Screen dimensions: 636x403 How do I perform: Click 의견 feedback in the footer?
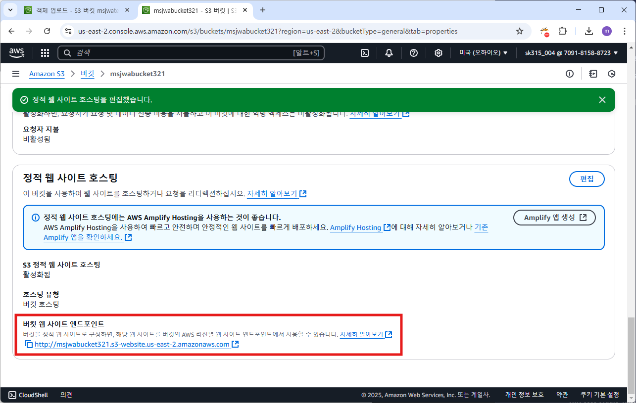pos(66,395)
